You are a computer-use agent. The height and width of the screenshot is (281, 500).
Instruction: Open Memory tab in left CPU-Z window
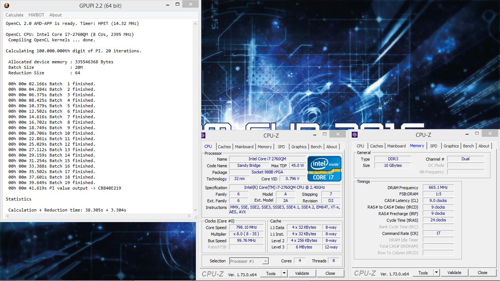coord(265,147)
